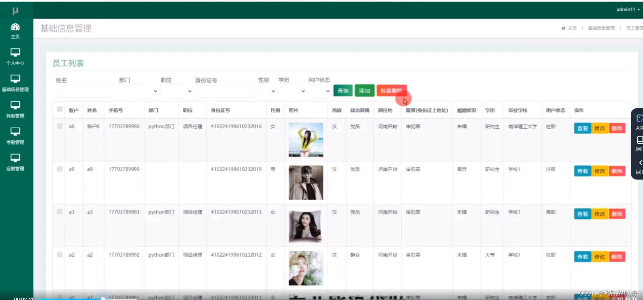
Task: Click the 婚姻状况 column header
Action: [x=467, y=110]
